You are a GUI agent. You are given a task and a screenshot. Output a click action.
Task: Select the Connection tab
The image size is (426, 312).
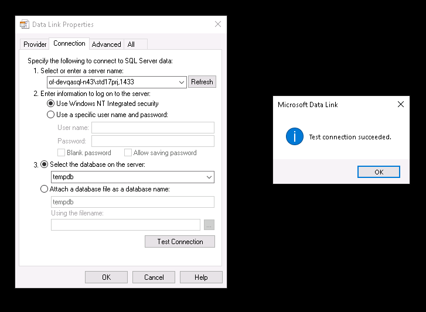click(x=69, y=43)
